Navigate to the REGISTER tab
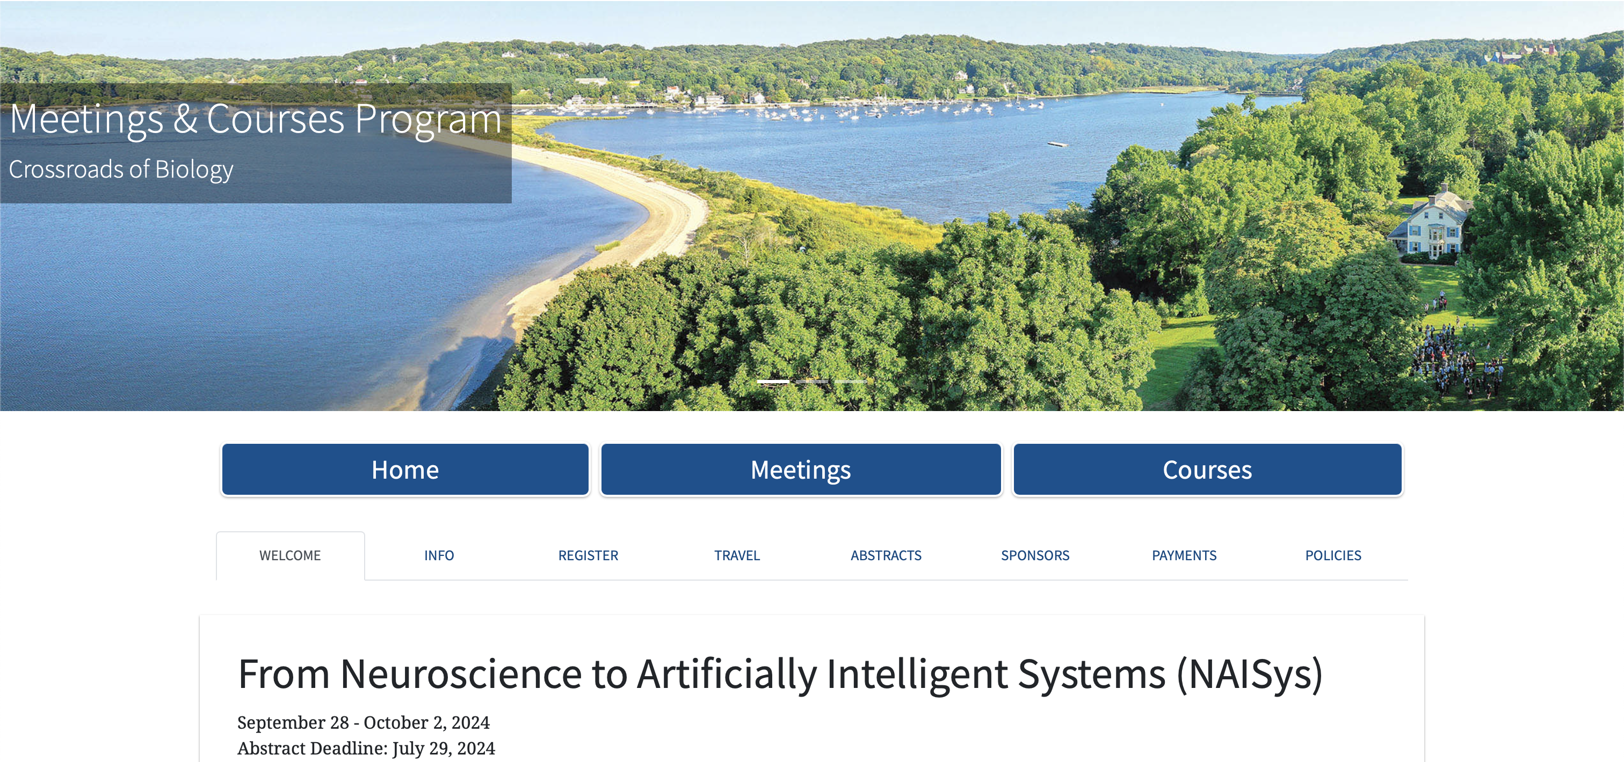Viewport: 1624px width, 762px height. click(x=588, y=555)
